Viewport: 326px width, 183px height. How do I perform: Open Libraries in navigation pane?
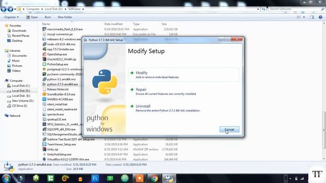(x=15, y=51)
